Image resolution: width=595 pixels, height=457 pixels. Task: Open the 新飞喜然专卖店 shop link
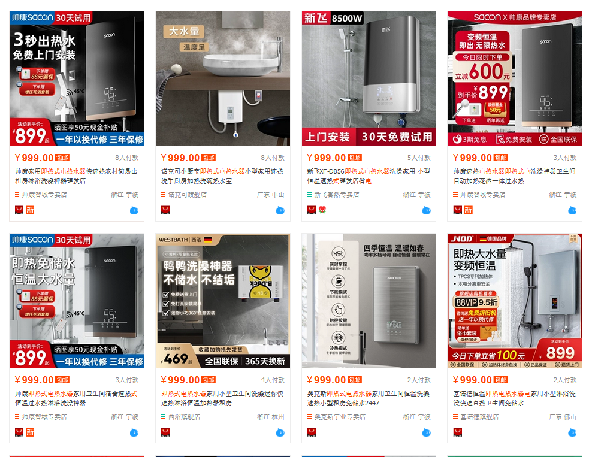(337, 195)
